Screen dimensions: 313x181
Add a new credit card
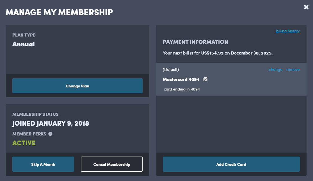click(x=231, y=164)
